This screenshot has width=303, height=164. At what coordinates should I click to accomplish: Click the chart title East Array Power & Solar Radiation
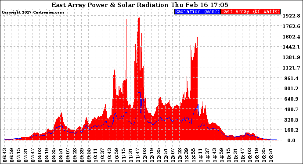(110, 5)
